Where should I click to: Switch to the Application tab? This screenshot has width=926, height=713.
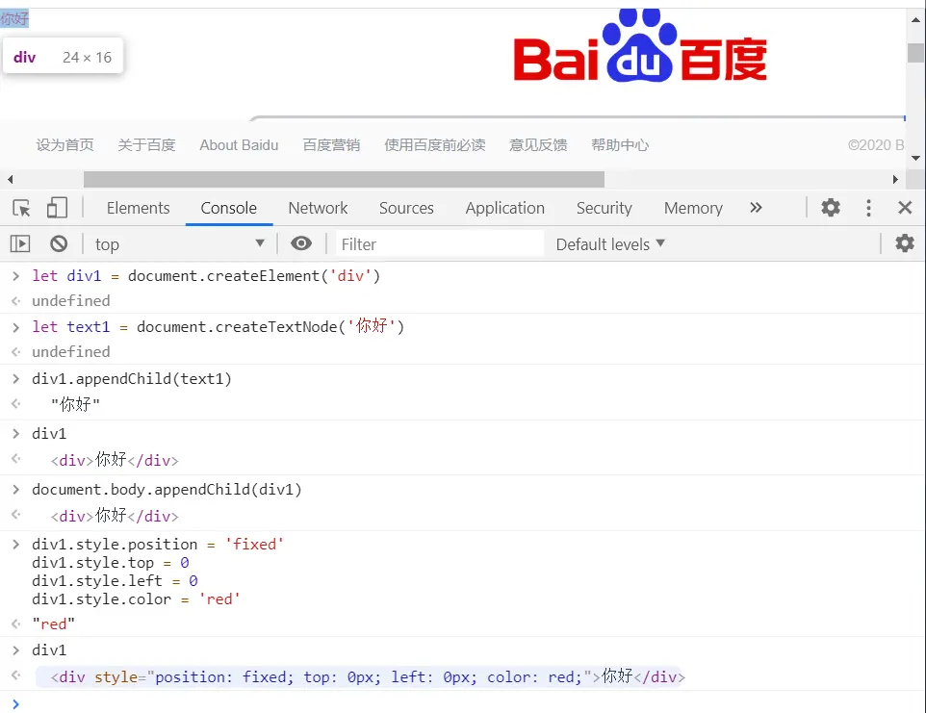tap(505, 208)
